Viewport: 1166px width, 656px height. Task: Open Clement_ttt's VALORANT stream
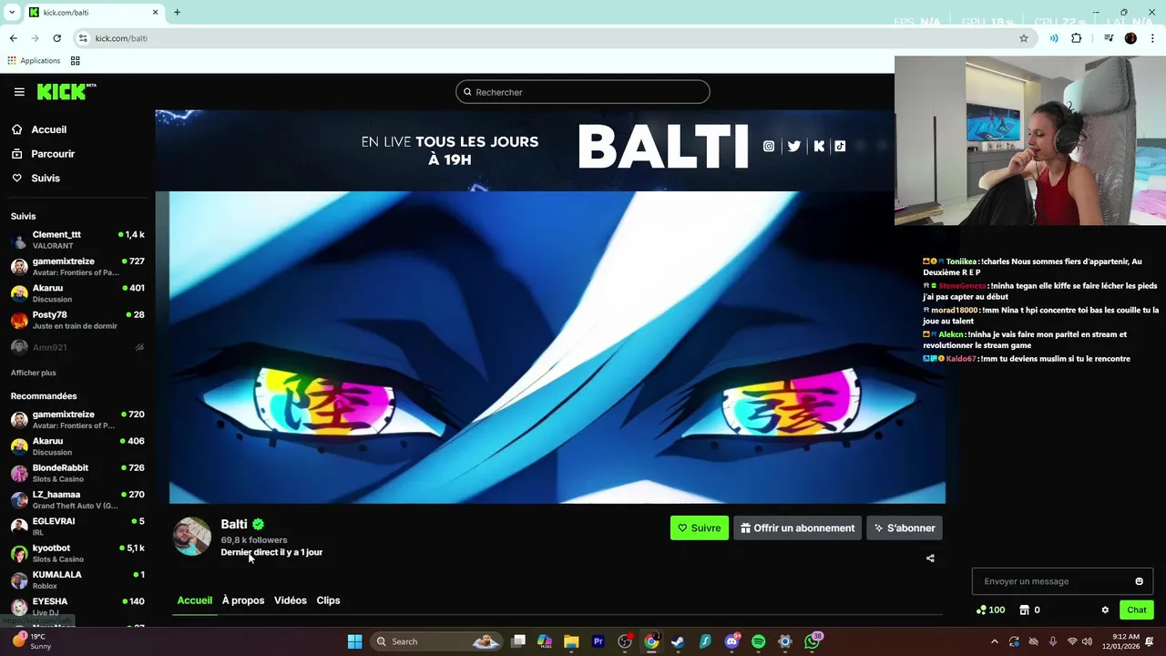[x=77, y=240]
